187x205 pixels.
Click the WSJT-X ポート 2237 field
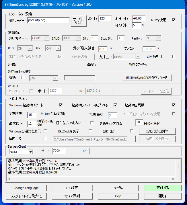pos(55,91)
